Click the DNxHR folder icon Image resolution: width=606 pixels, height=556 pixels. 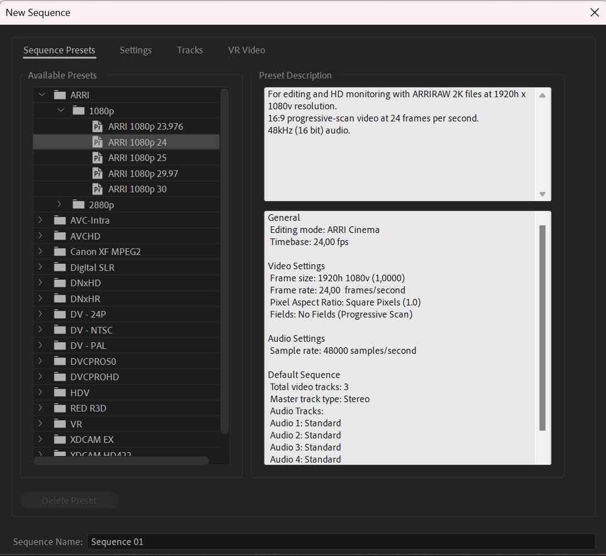[60, 298]
